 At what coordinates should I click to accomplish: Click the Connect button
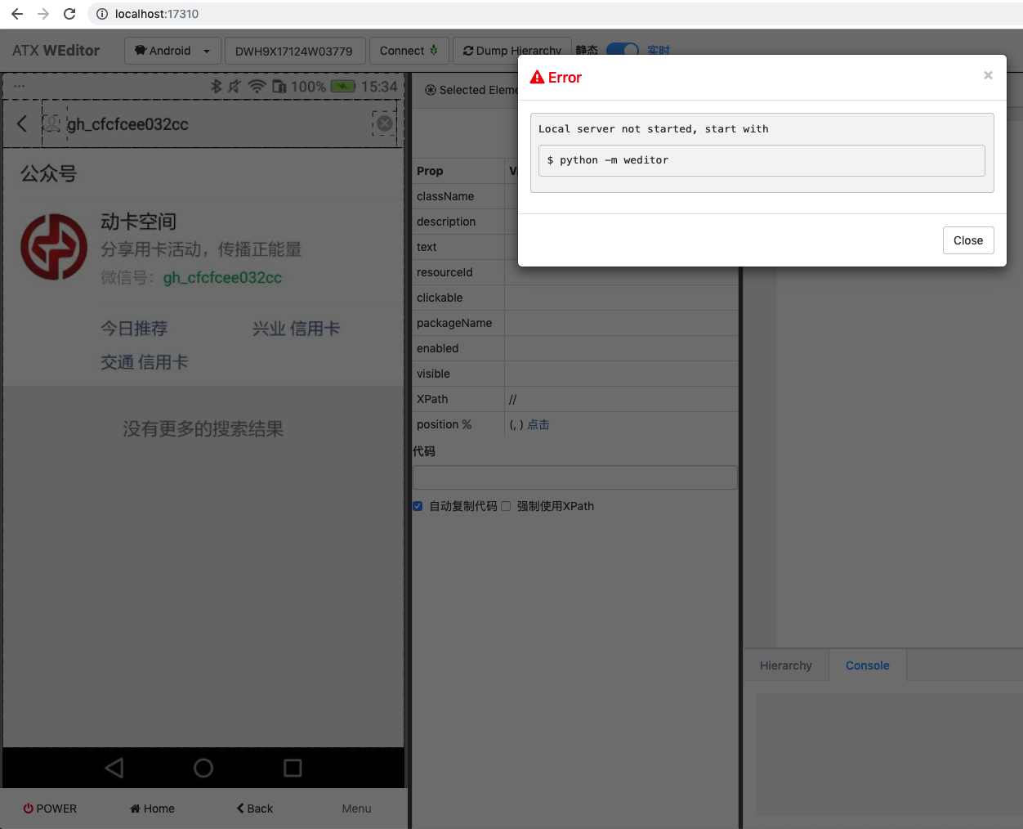coord(409,51)
